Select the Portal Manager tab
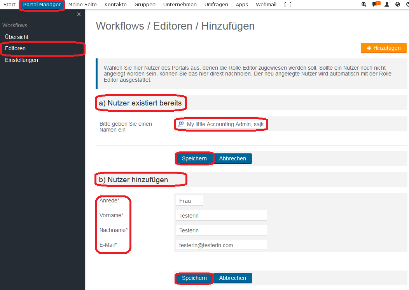The image size is (409, 290). 42,4
